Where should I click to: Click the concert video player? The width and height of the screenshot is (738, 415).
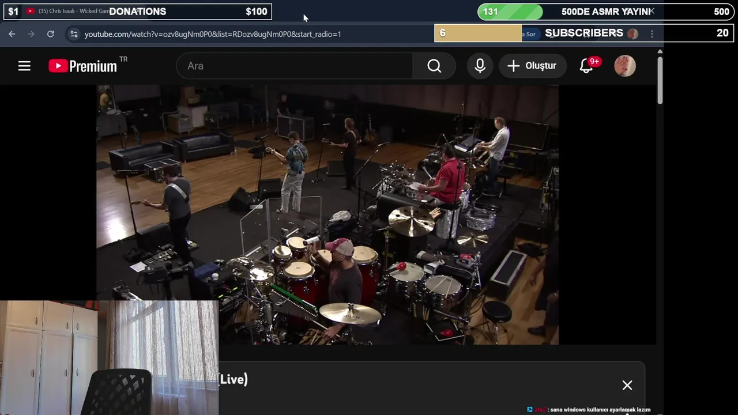[x=327, y=214]
